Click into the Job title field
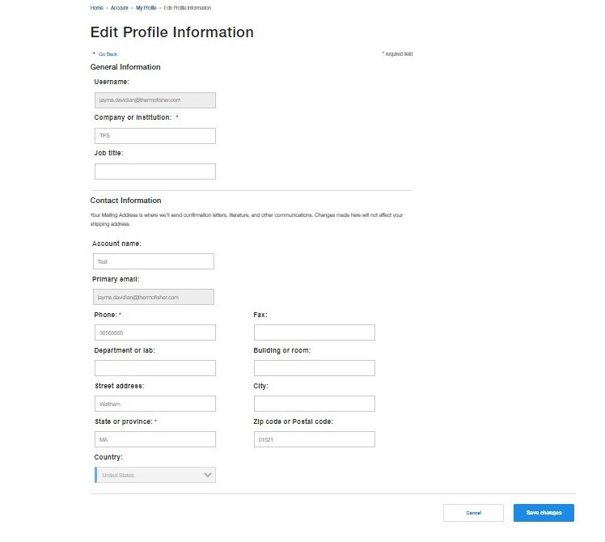 (x=155, y=171)
